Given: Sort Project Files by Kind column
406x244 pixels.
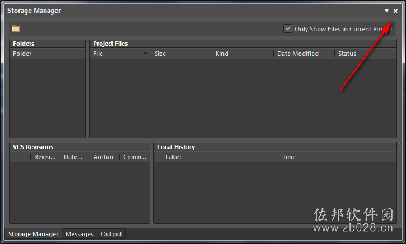Looking at the screenshot, I should pyautogui.click(x=242, y=54).
